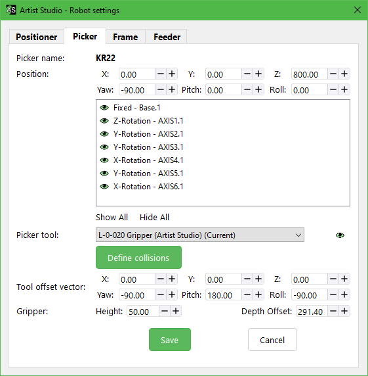Save the robot settings
The height and width of the screenshot is (376, 368).
[170, 340]
